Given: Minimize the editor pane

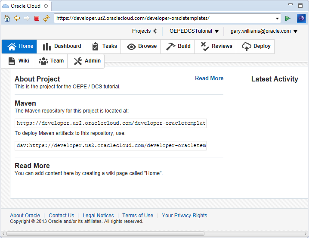Looking at the screenshot, I should click(x=290, y=5).
